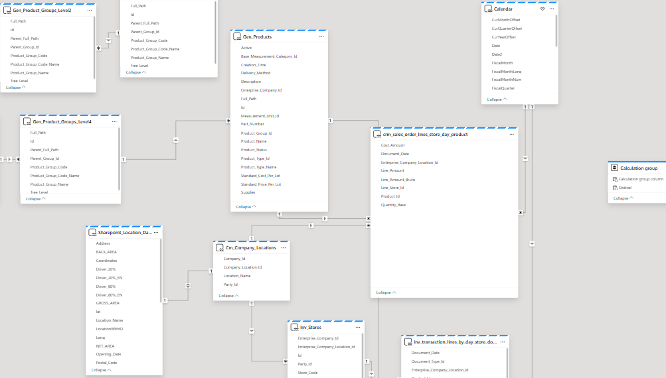Open more options for Calendar table
This screenshot has width=666, height=378.
point(552,9)
